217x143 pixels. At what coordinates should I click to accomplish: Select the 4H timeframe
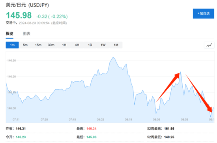[x=77, y=45]
